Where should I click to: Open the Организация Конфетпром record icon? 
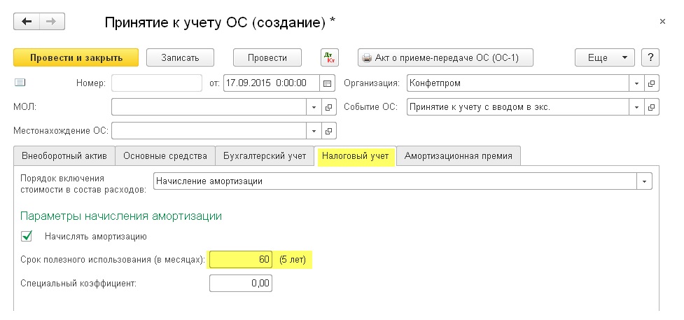click(x=651, y=83)
